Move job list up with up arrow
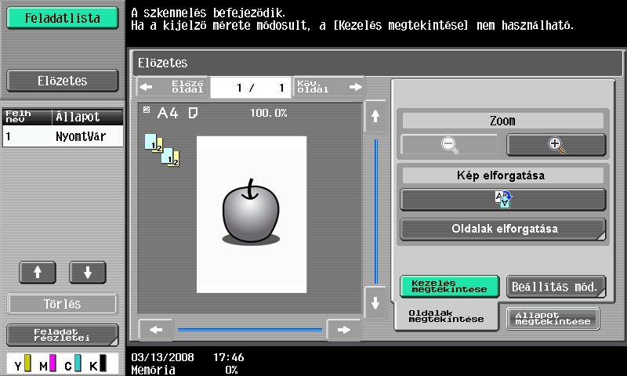This screenshot has height=376, width=627. 38,273
